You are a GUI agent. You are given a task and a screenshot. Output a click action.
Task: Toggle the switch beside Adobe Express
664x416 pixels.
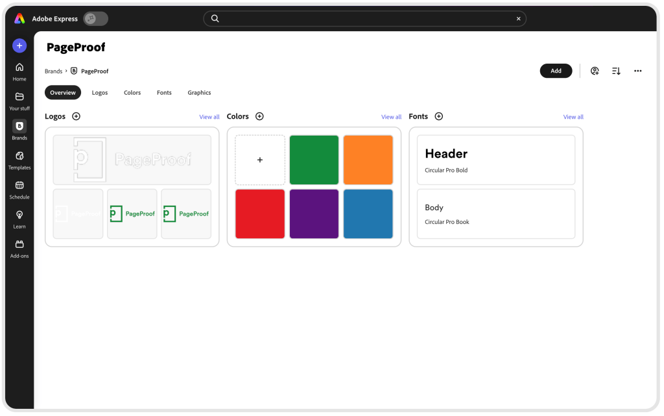(95, 19)
